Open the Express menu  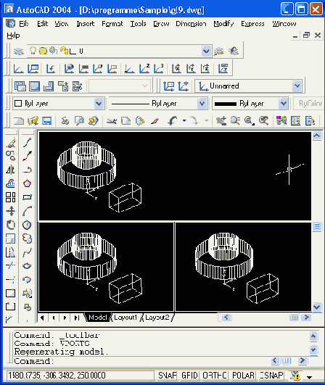click(252, 24)
